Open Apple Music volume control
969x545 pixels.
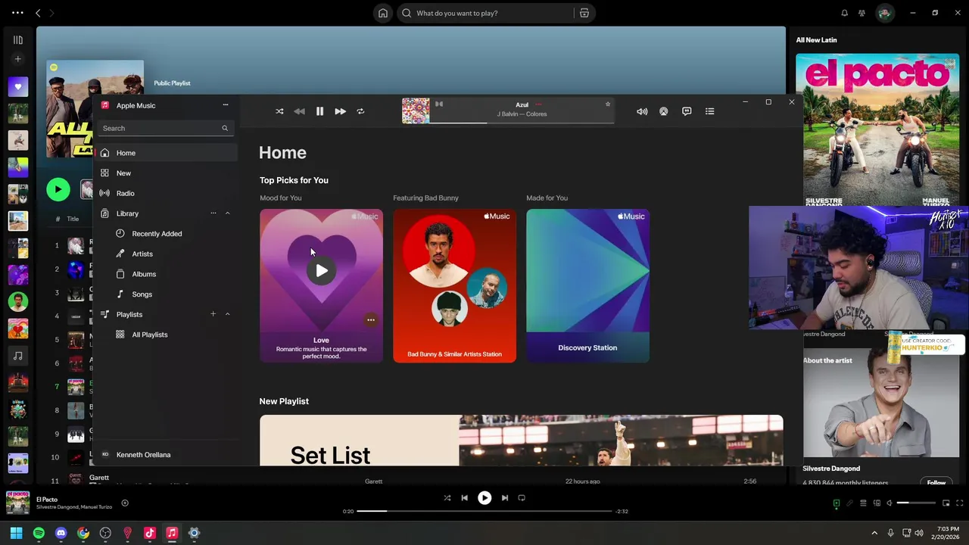(642, 111)
